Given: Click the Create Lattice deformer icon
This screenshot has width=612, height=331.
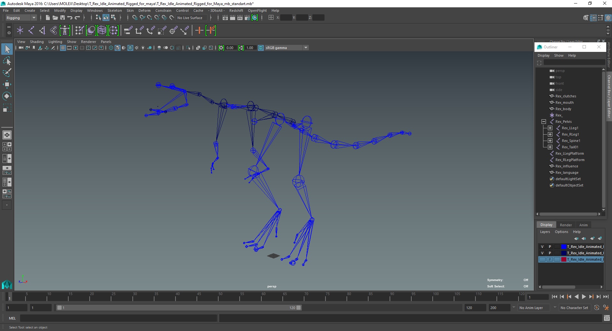Looking at the screenshot, I should [102, 31].
